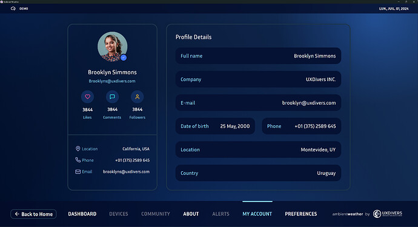This screenshot has height=227, width=418.
Task: Click the blue verified badge on avatar
Action: 124,58
